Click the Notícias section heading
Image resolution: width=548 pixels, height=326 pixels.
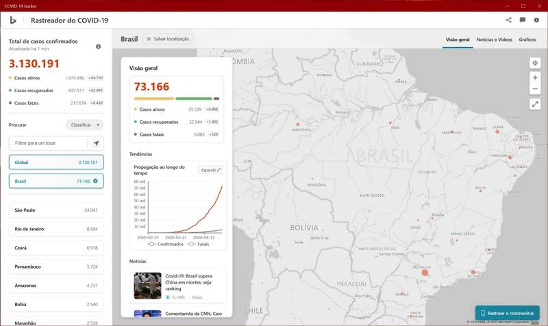pos(138,261)
